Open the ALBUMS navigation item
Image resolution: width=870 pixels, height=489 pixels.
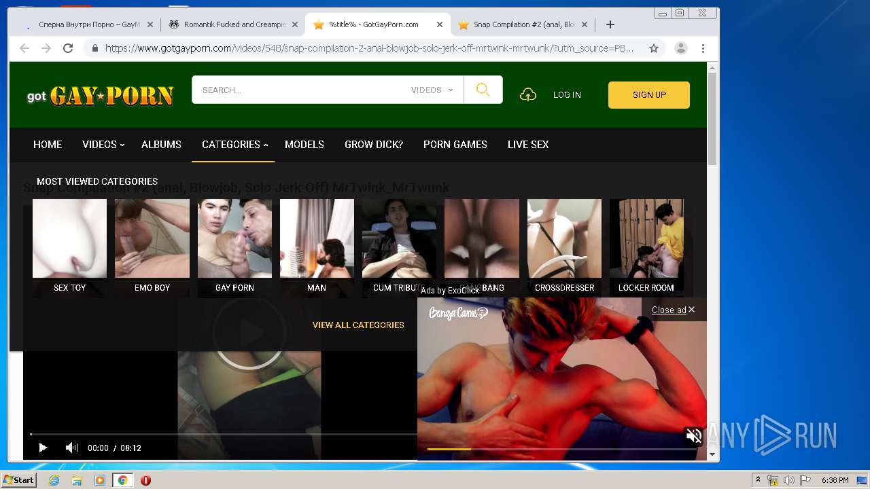pos(161,145)
